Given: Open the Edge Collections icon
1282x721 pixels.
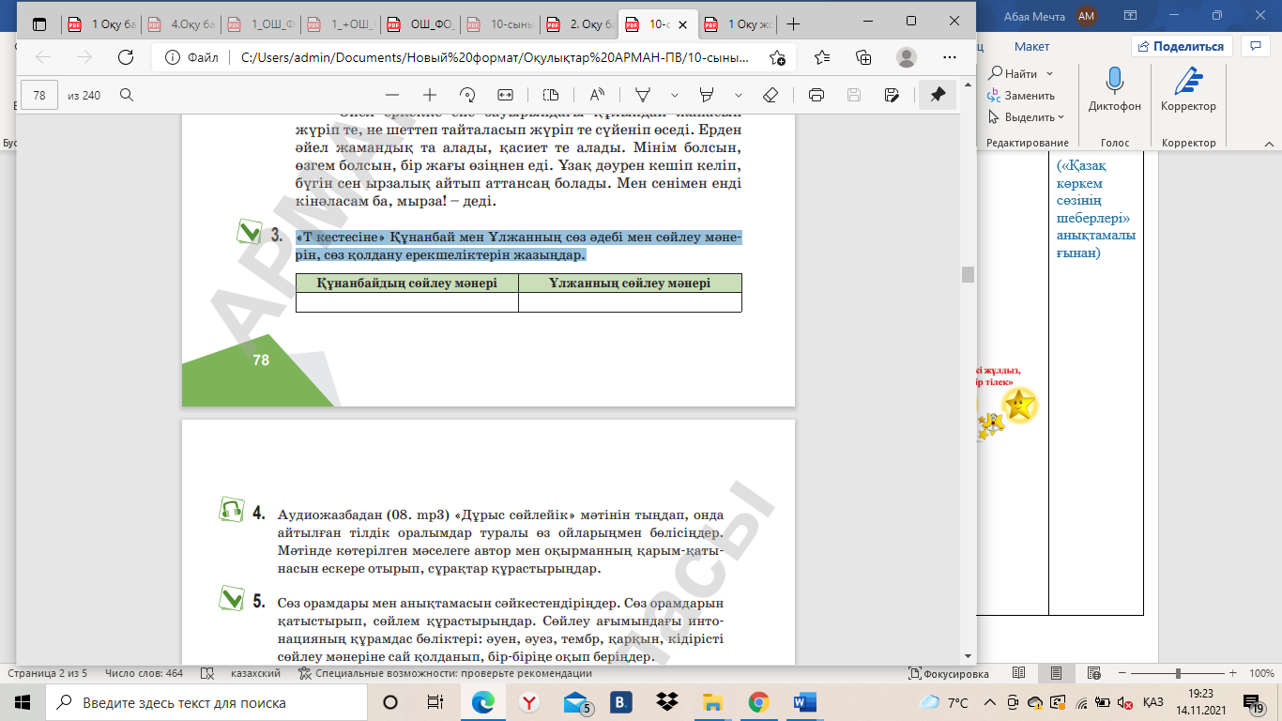Looking at the screenshot, I should [863, 57].
